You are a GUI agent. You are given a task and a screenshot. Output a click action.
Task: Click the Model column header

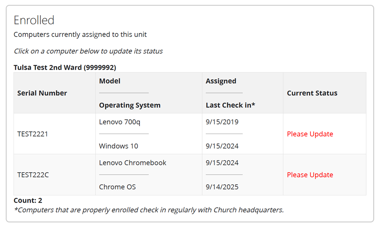[x=110, y=81]
